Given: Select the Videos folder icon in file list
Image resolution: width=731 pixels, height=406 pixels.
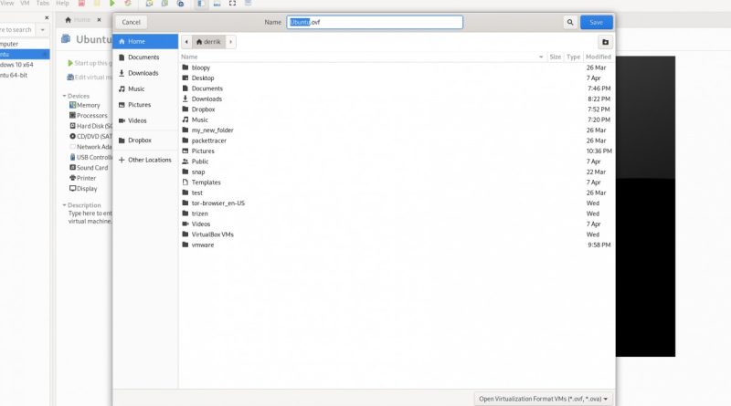Looking at the screenshot, I should click(x=185, y=224).
